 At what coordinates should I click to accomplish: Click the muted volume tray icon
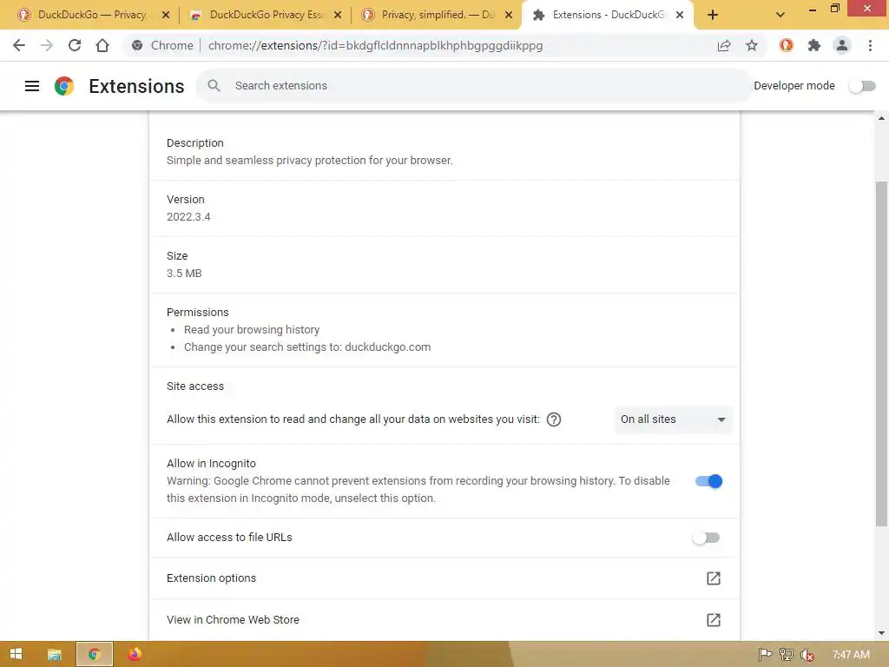point(807,655)
